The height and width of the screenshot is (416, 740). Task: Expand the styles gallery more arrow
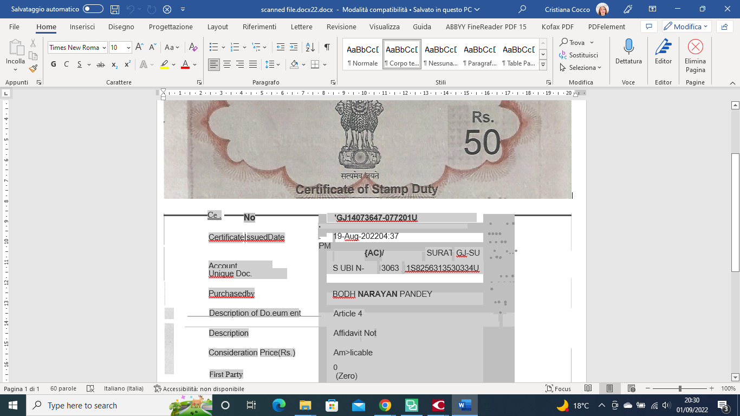pyautogui.click(x=543, y=66)
